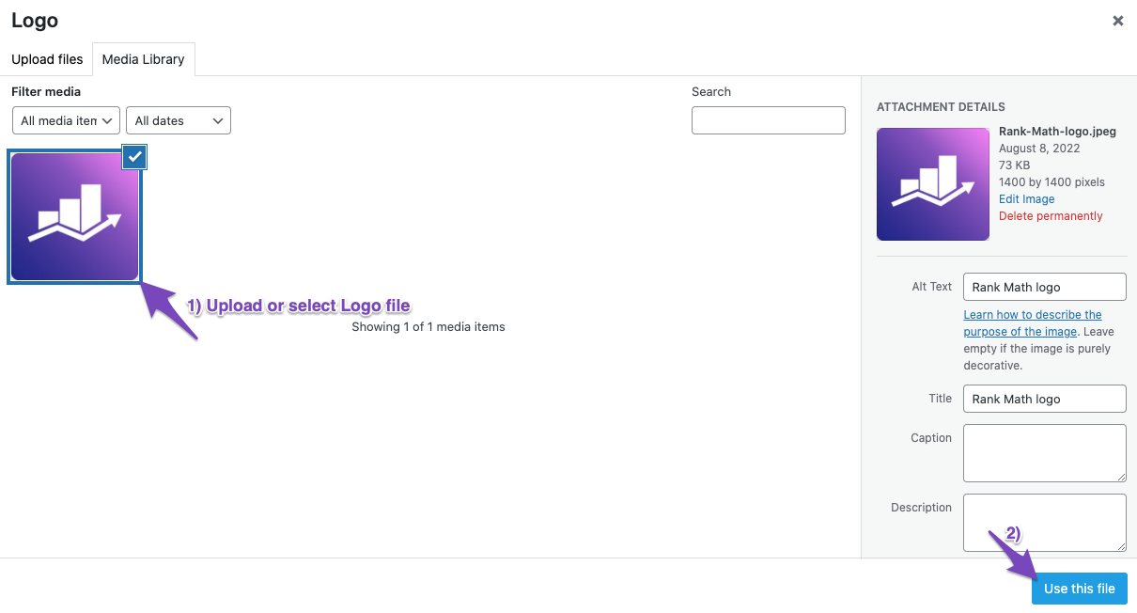Image resolution: width=1137 pixels, height=613 pixels.
Task: Click the '73 KB' file size text
Action: pyautogui.click(x=1015, y=165)
